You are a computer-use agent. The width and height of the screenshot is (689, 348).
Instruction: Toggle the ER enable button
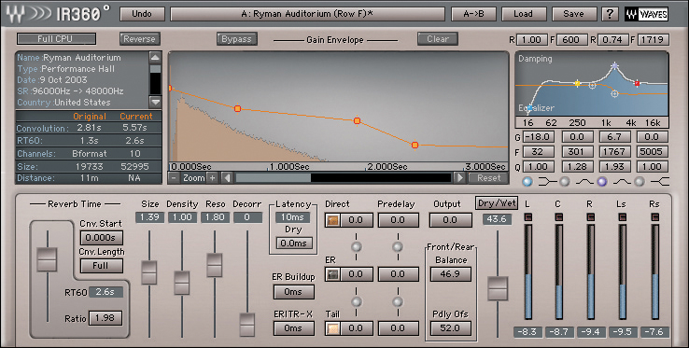(x=332, y=274)
